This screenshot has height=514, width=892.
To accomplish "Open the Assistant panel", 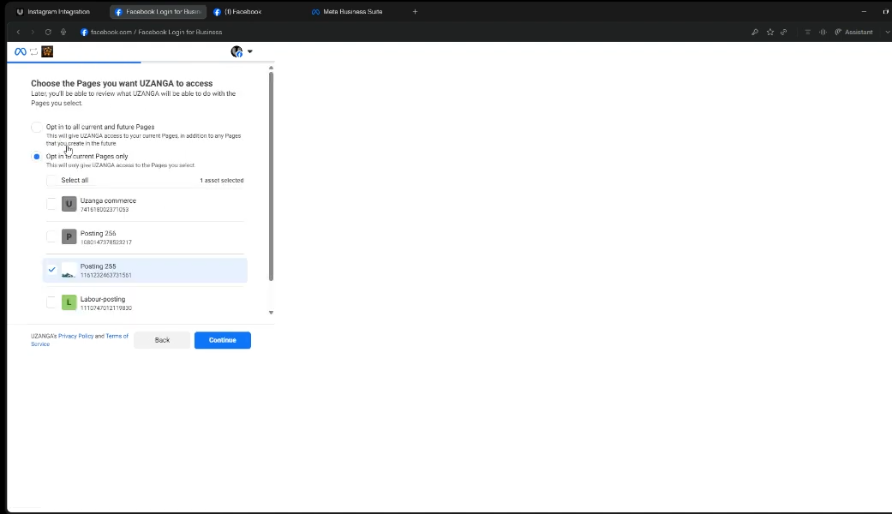I will (854, 33).
